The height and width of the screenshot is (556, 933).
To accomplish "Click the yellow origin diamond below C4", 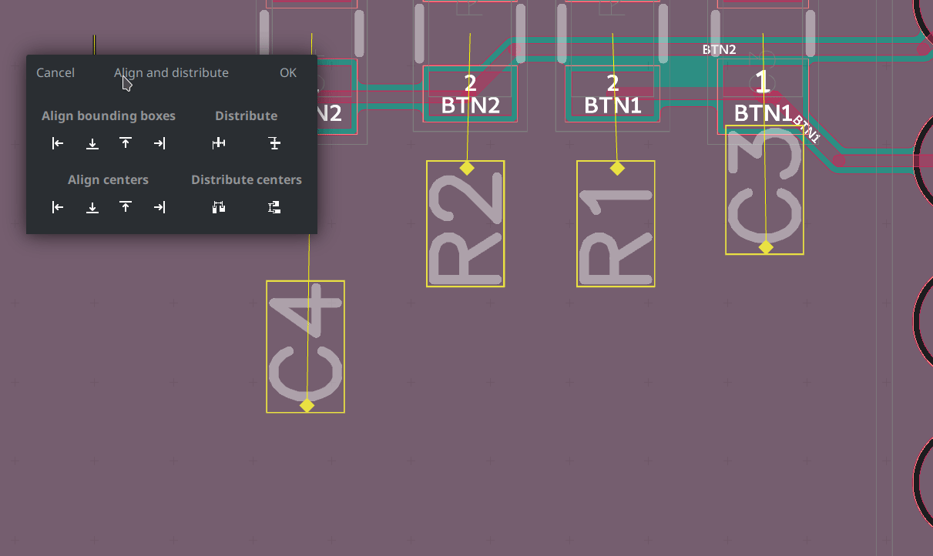I will click(307, 405).
